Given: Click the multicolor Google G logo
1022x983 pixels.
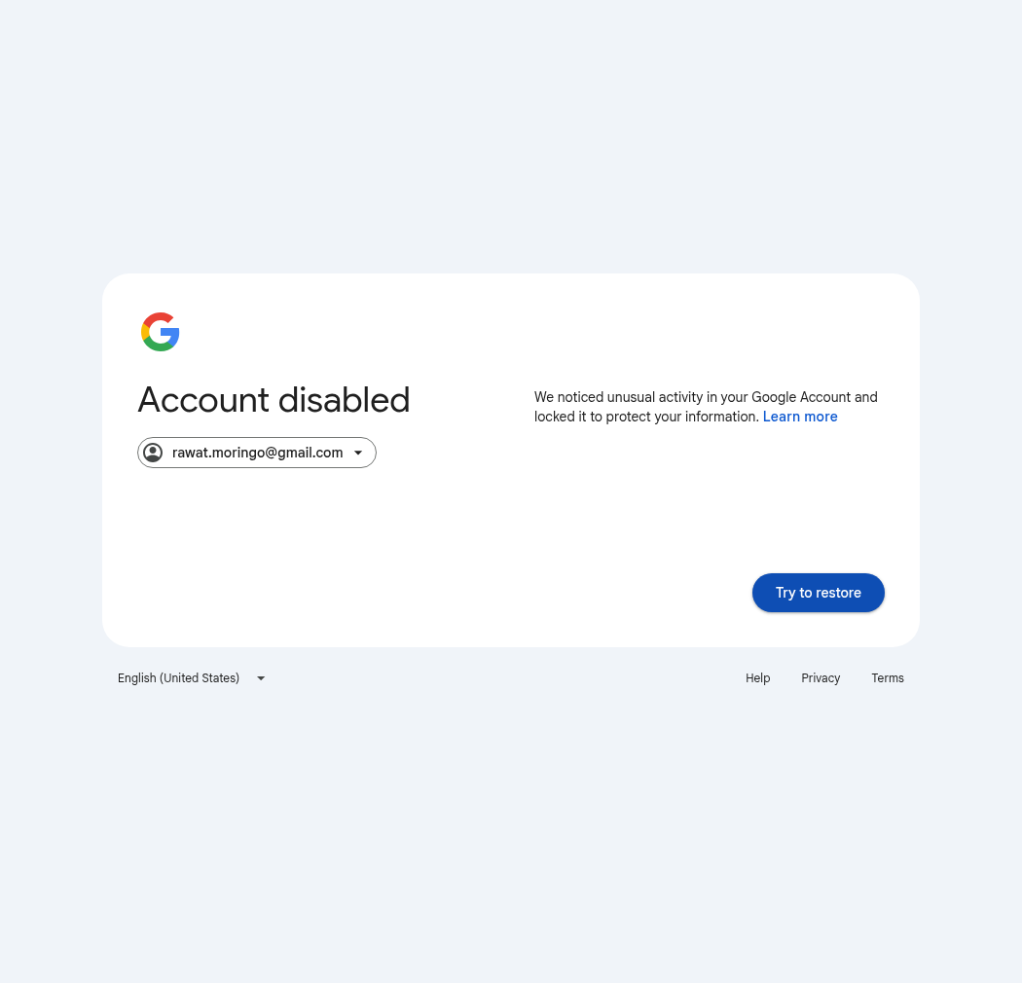Looking at the screenshot, I should pyautogui.click(x=161, y=332).
